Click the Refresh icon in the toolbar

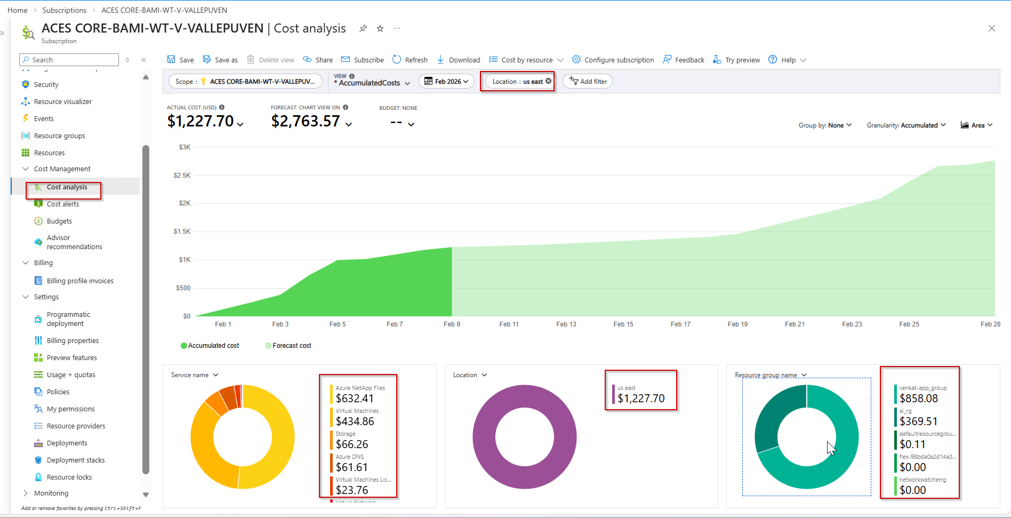click(x=397, y=60)
